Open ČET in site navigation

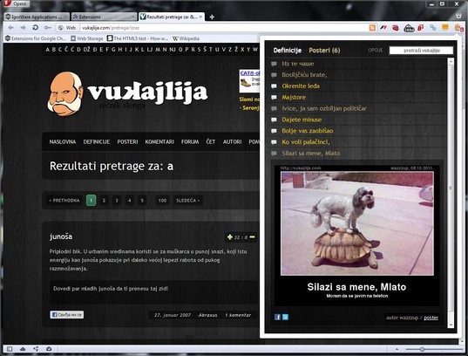coord(211,141)
